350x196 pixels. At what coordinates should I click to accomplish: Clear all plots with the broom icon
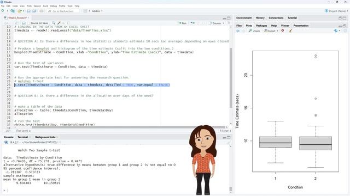pos(290,31)
